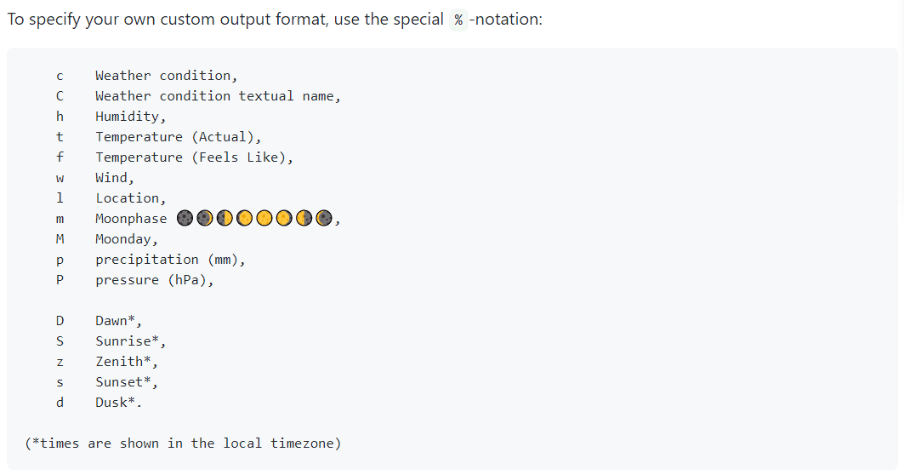
Task: Click the full moon emoji in center
Action: (x=264, y=219)
